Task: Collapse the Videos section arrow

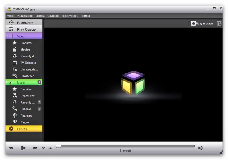Action: [x=7, y=36]
